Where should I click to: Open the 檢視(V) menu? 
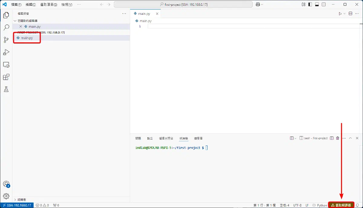point(67,5)
